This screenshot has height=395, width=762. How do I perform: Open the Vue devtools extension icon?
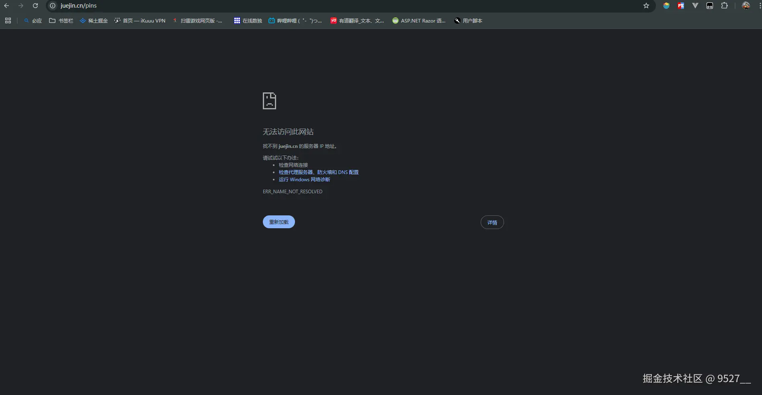(696, 6)
